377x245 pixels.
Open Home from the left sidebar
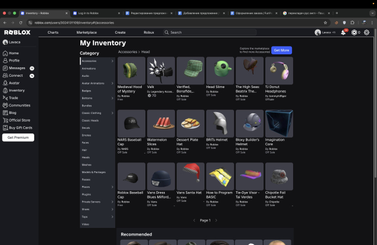[14, 53]
